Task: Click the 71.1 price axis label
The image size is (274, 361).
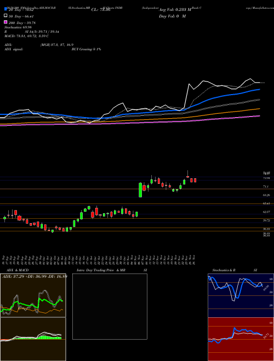Action: click(266, 187)
